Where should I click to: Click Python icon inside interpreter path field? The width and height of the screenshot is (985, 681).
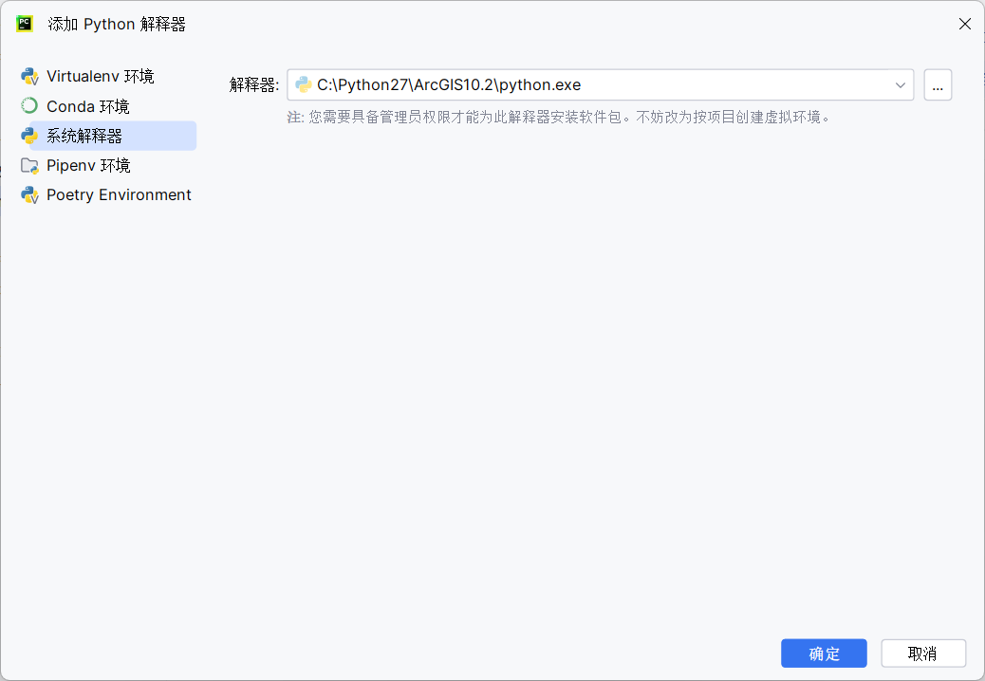304,84
